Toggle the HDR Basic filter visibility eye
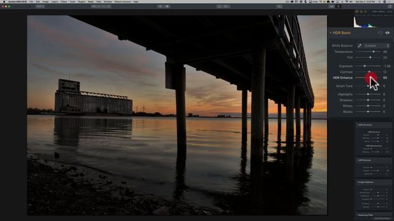The width and height of the screenshot is (394, 221). pos(387,33)
